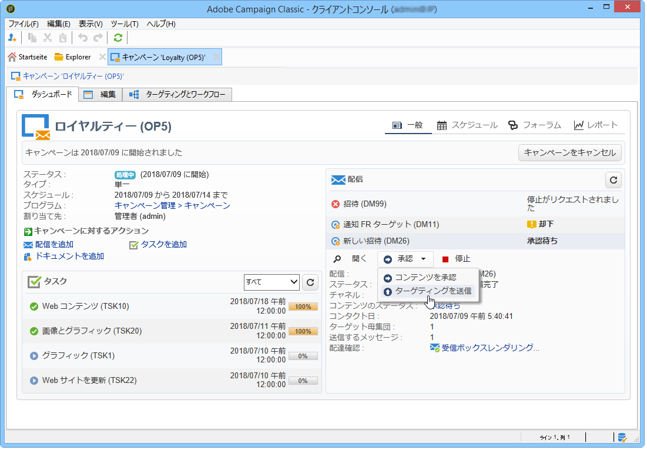This screenshot has height=453, width=647.
Task: Click the red error icon beside DM99
Action: click(x=336, y=204)
